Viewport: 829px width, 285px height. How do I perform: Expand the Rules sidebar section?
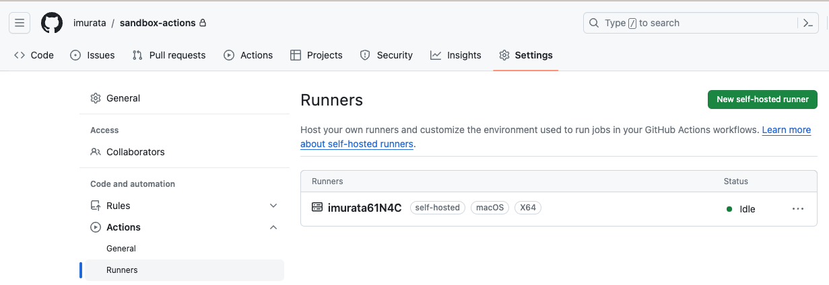pyautogui.click(x=273, y=206)
